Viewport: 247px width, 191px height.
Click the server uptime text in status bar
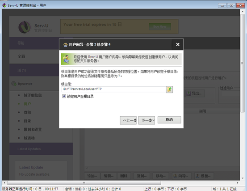[30, 189]
